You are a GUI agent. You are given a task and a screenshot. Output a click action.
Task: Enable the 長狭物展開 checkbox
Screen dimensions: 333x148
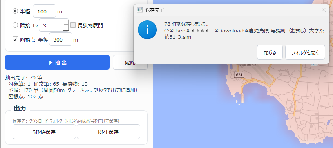point(73,25)
